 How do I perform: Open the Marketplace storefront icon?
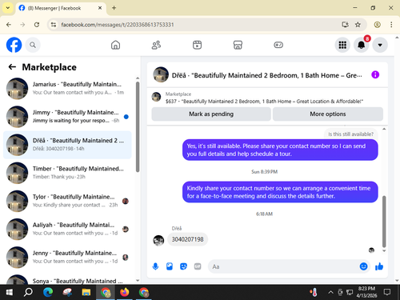238,45
